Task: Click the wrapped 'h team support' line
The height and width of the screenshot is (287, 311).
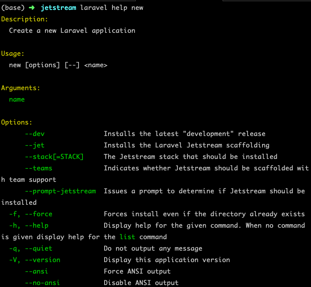Action: click(x=29, y=180)
